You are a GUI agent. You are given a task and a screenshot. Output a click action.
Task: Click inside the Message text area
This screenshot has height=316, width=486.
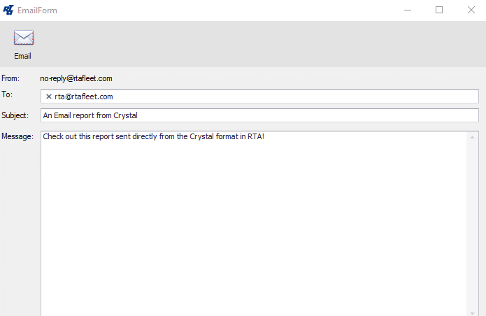click(252, 224)
